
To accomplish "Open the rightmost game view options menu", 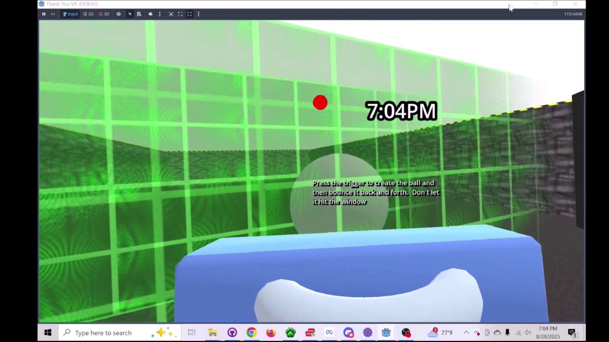I will pyautogui.click(x=199, y=14).
